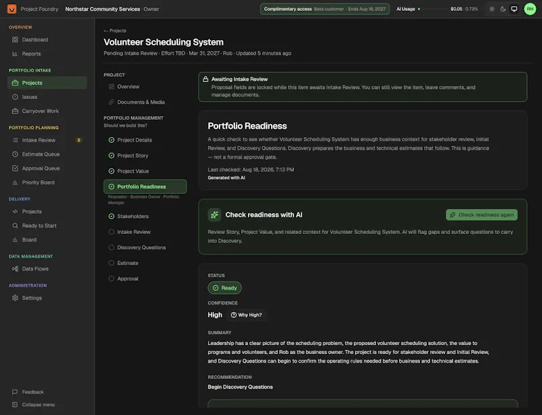Click the 'Generated with AI' label
Screen dimensions: 542x415
pyautogui.click(x=226, y=178)
